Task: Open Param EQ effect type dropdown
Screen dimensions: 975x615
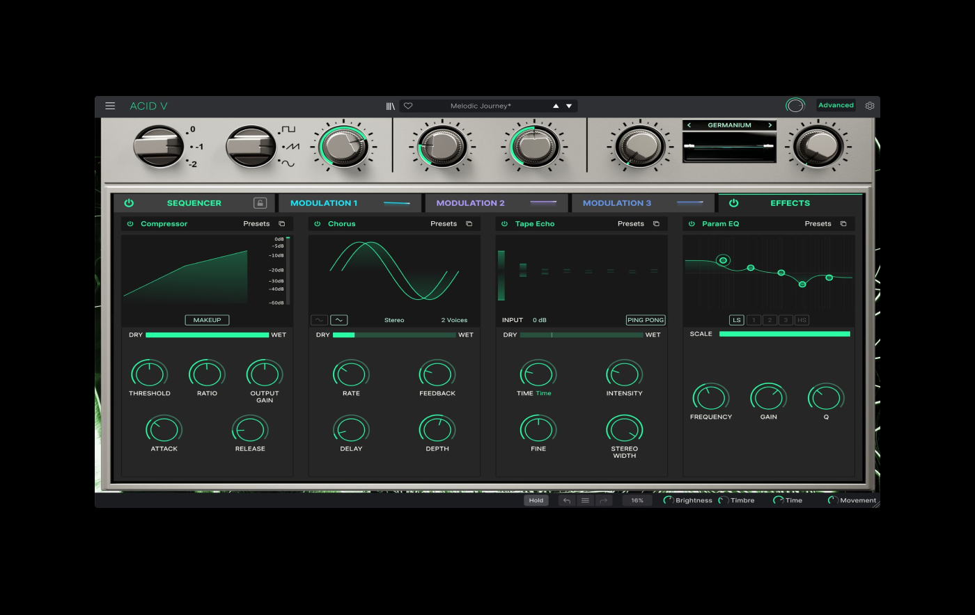Action: pos(720,224)
